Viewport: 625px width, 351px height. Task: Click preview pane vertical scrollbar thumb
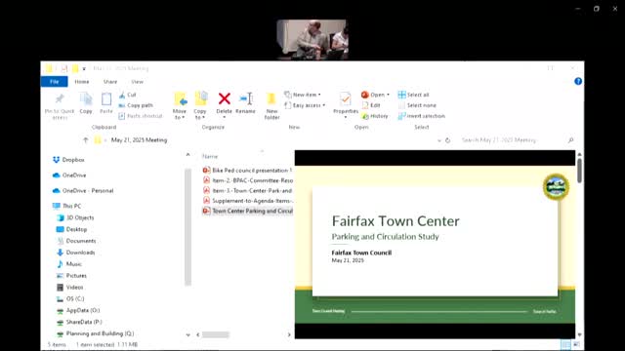point(579,171)
